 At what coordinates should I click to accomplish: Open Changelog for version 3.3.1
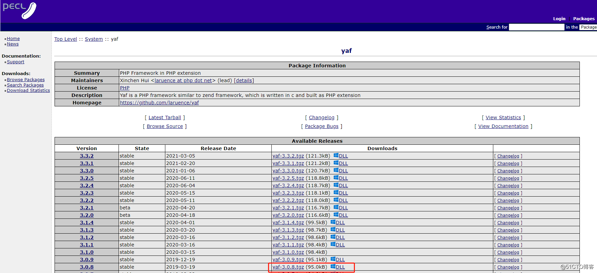coord(508,164)
